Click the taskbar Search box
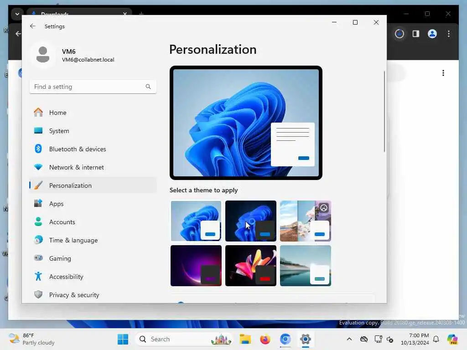Screen dimensions: 467x350 [184, 339]
